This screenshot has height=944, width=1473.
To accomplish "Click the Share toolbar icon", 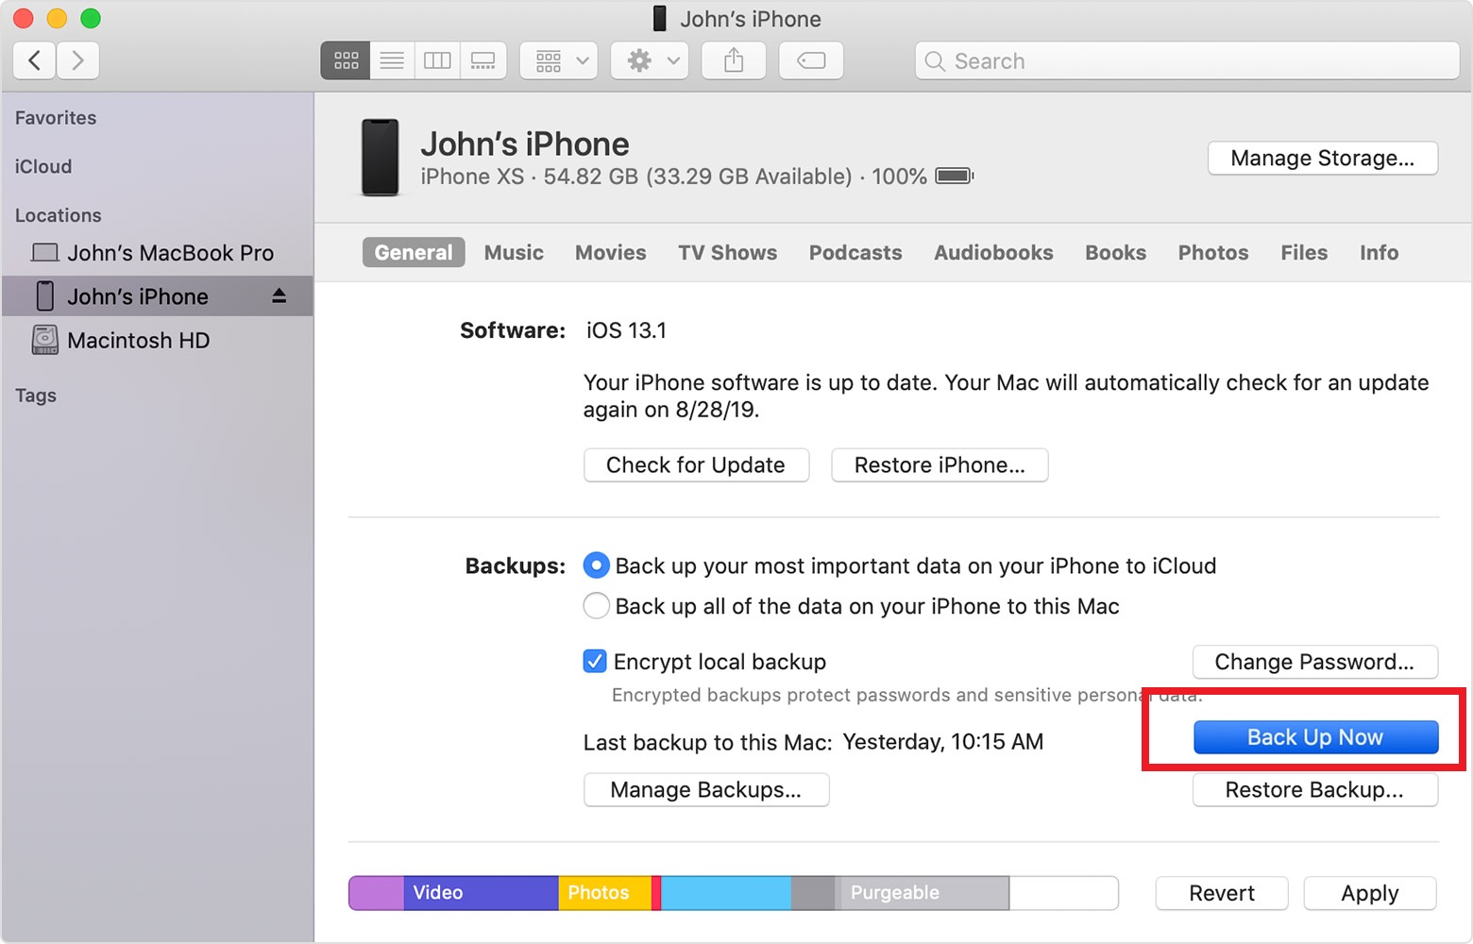I will pyautogui.click(x=734, y=60).
